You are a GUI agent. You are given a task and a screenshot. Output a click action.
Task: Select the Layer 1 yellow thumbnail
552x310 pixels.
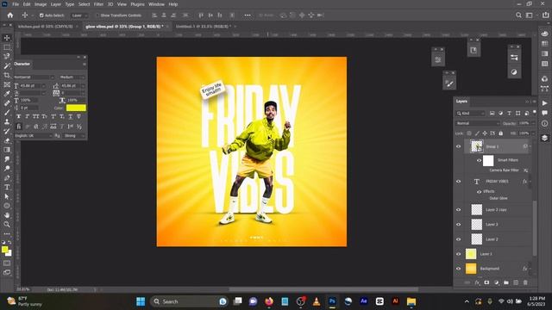pyautogui.click(x=471, y=254)
